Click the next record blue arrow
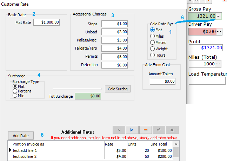 pyautogui.click(x=132, y=129)
